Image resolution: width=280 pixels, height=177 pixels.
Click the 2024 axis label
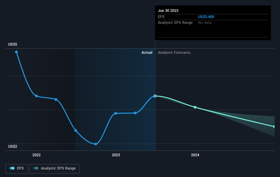pos(195,155)
